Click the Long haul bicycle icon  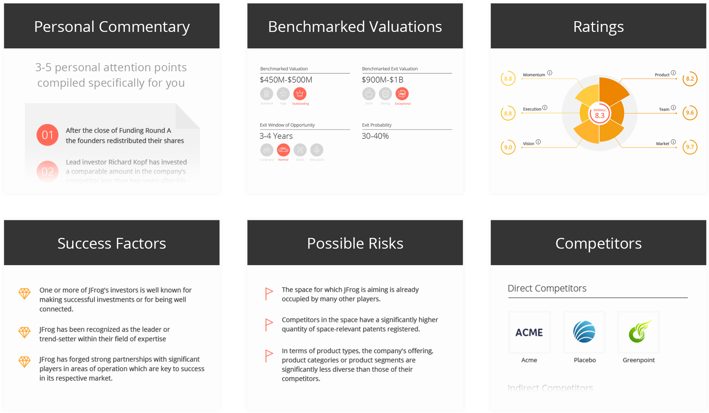(267, 150)
